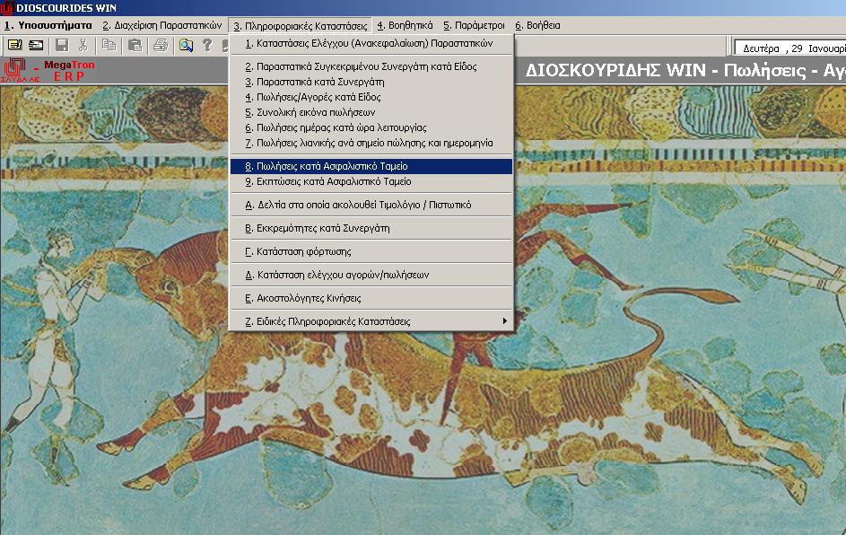
Task: Select highlighted Πωλήσεις κατά Ασφαλιστικό Ταμείο
Action: pos(371,166)
